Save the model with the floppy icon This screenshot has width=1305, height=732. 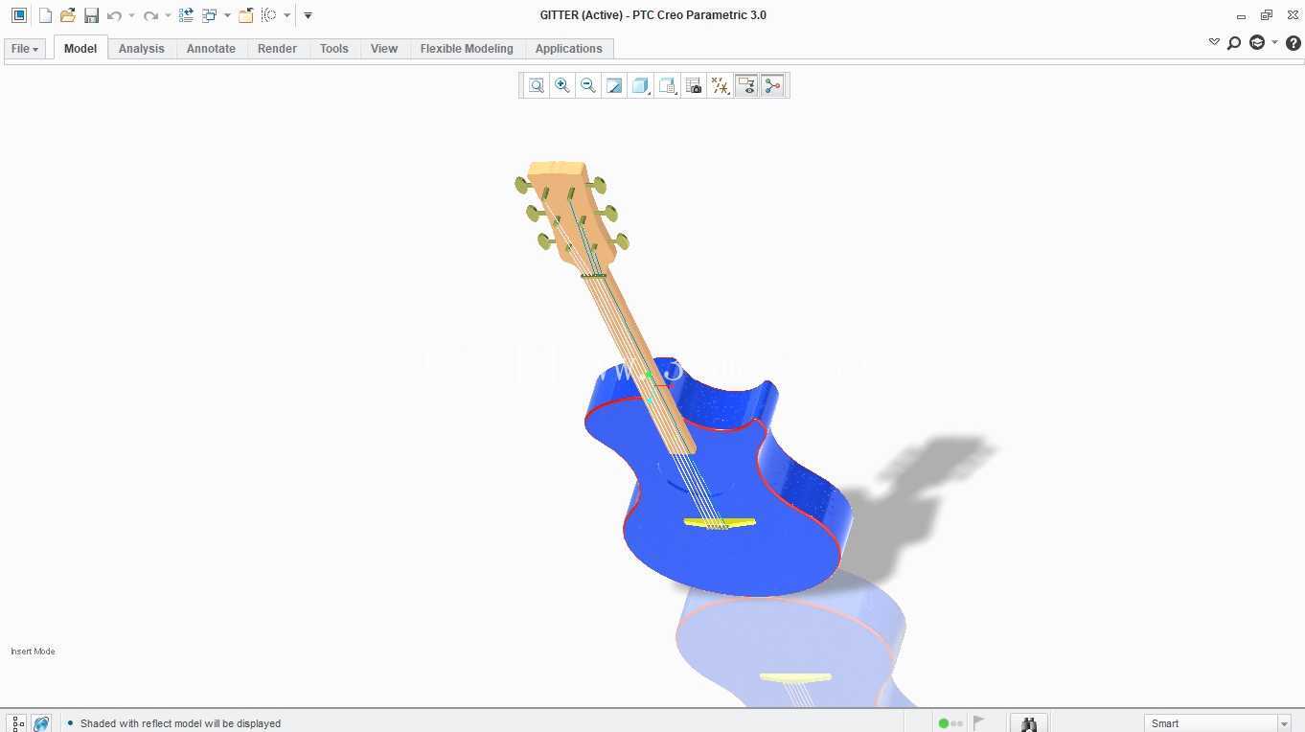(91, 15)
